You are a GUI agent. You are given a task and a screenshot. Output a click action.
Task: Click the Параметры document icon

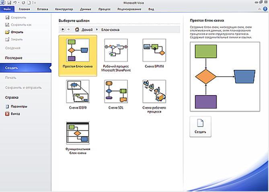coord(7,106)
